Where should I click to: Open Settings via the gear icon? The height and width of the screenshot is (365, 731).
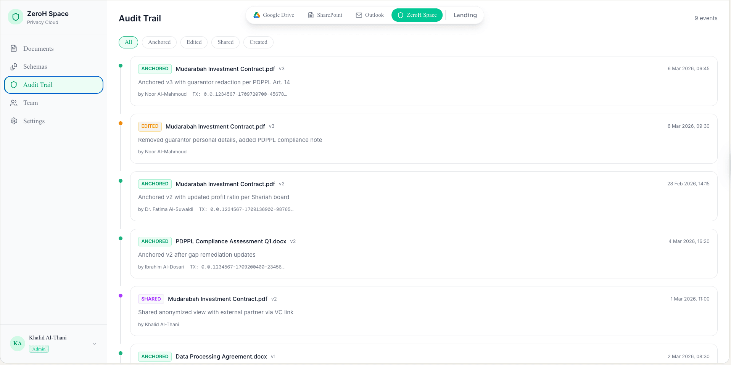tap(14, 121)
